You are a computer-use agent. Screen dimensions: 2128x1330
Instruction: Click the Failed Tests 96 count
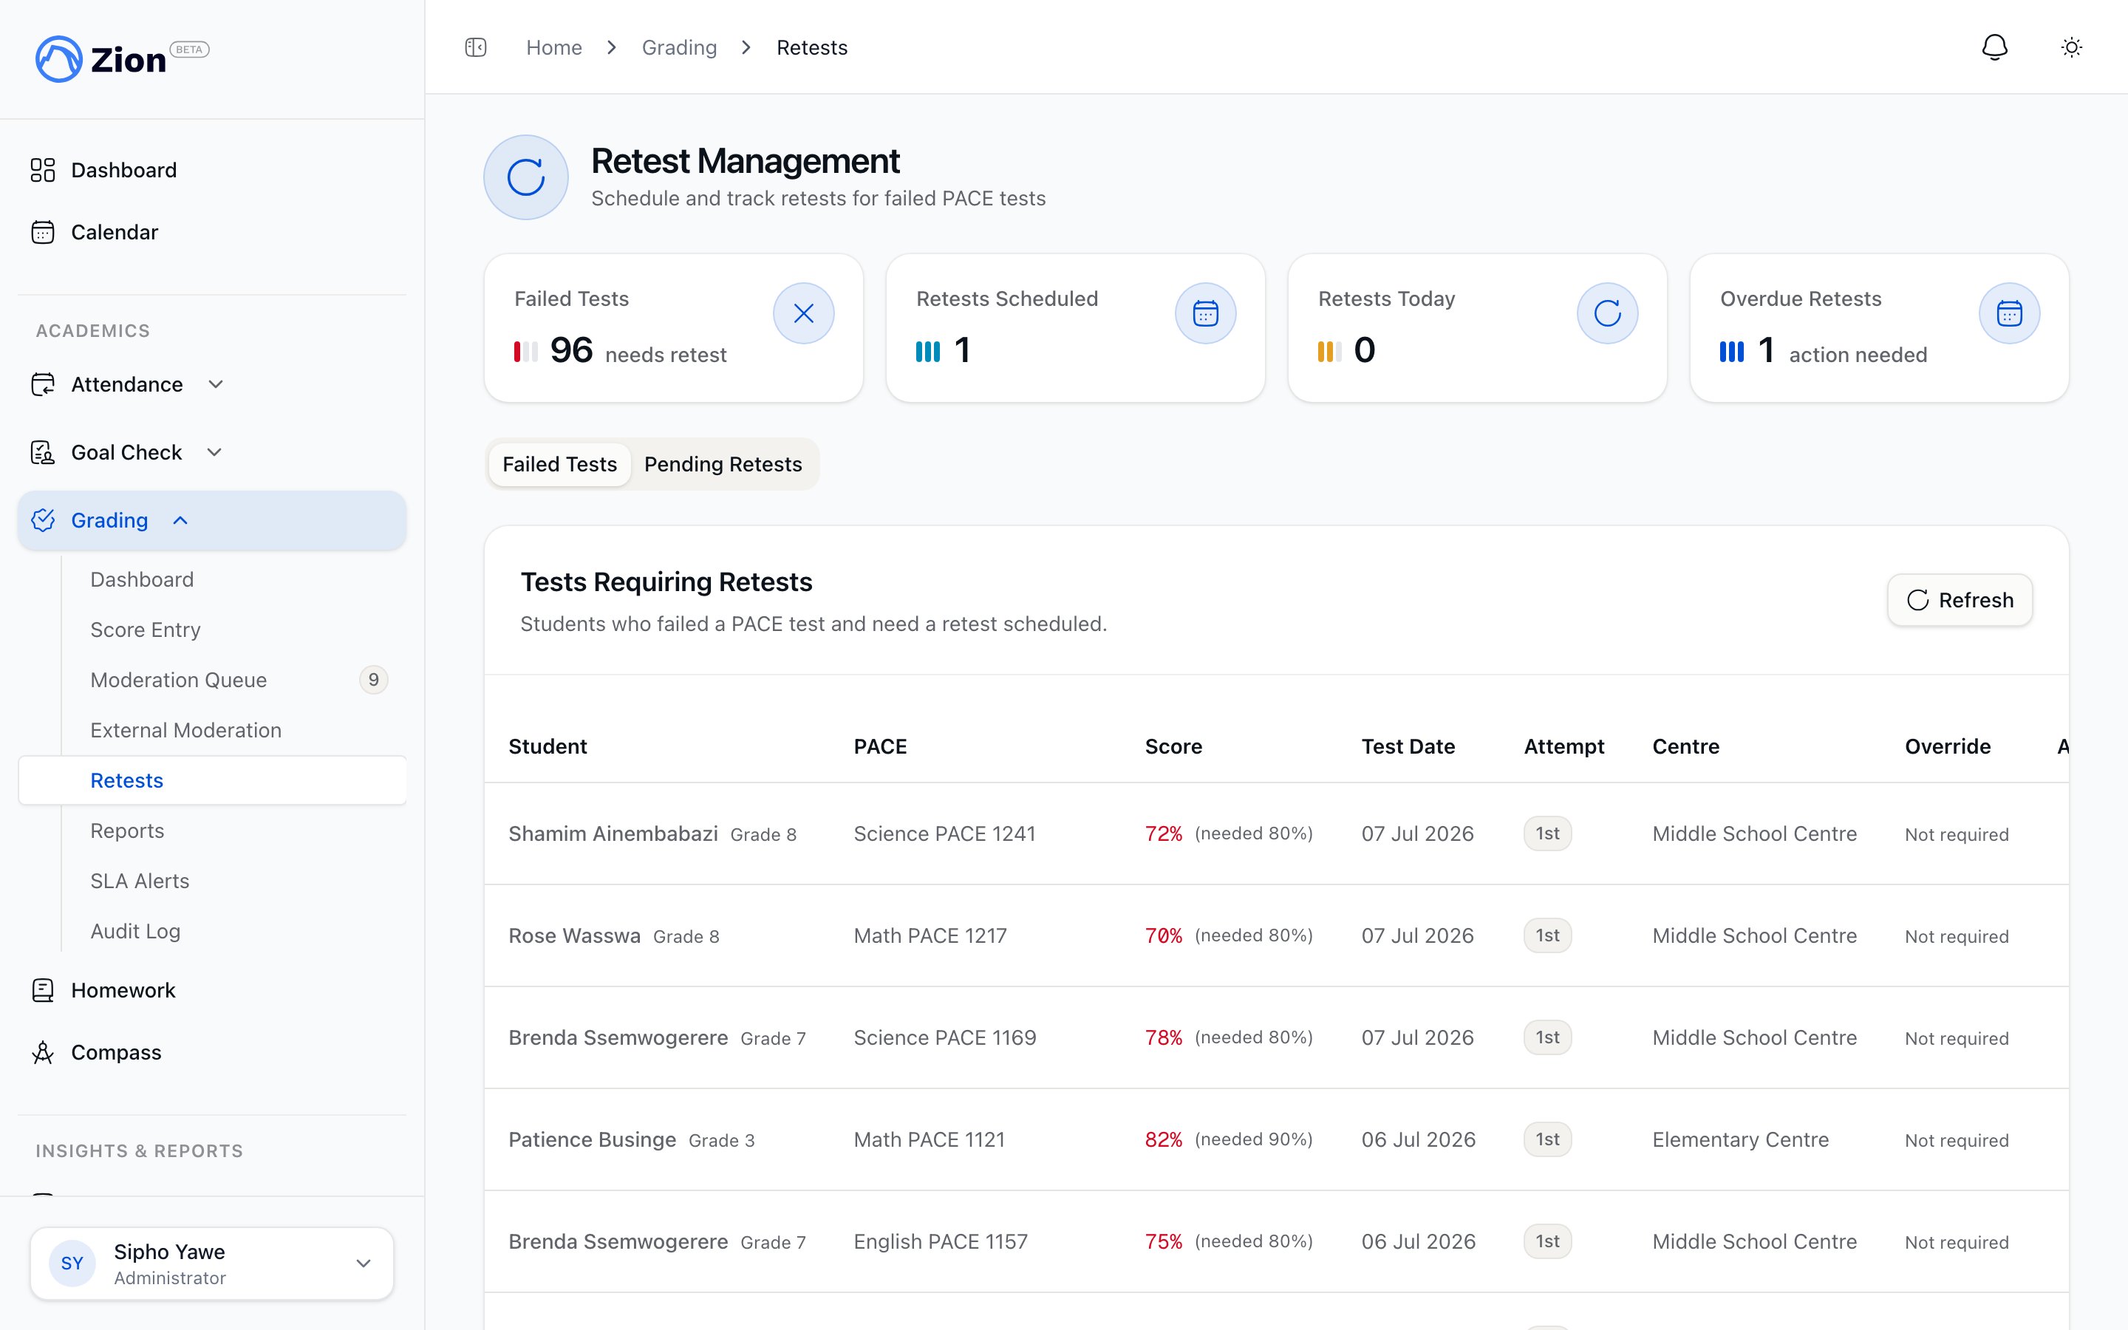[572, 350]
